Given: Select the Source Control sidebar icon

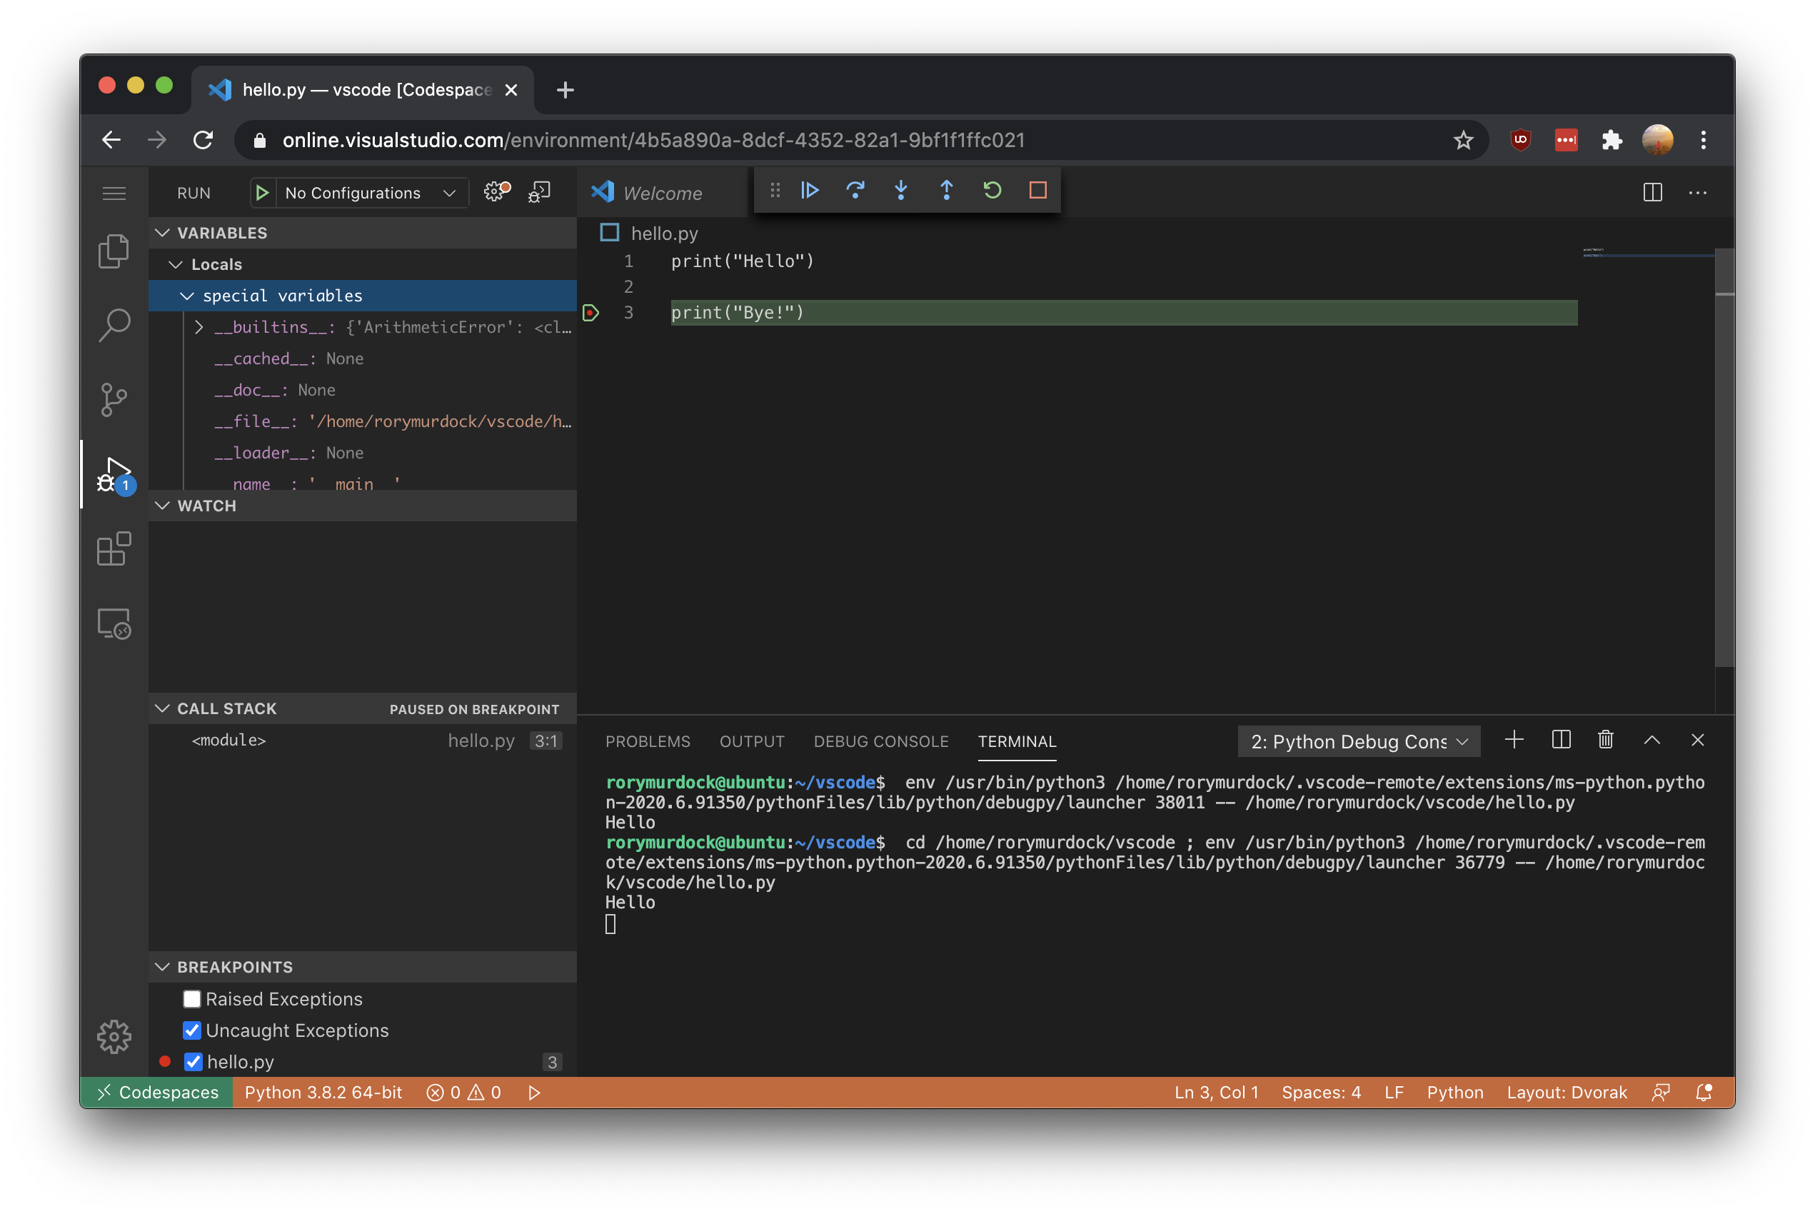Looking at the screenshot, I should click(x=114, y=400).
